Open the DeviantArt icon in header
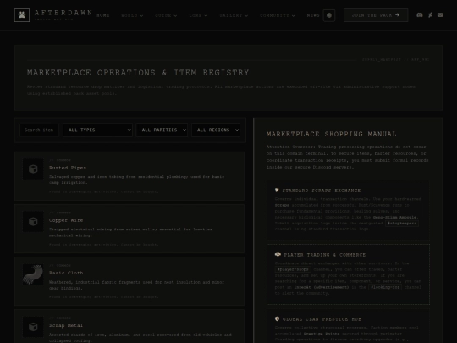The width and height of the screenshot is (457, 343). (x=430, y=15)
